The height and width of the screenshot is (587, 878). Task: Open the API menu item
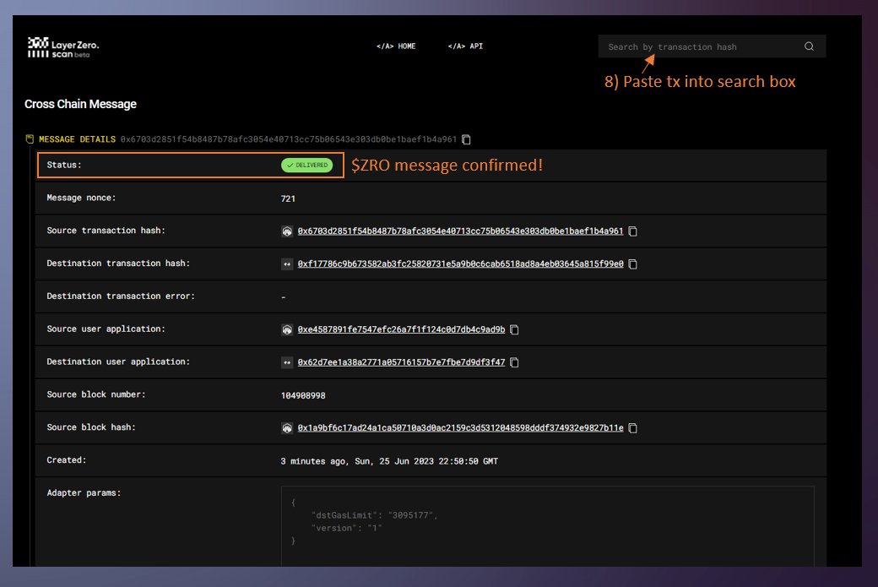[x=463, y=46]
